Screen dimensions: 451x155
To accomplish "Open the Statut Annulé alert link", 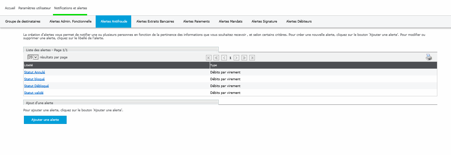I will [35, 72].
